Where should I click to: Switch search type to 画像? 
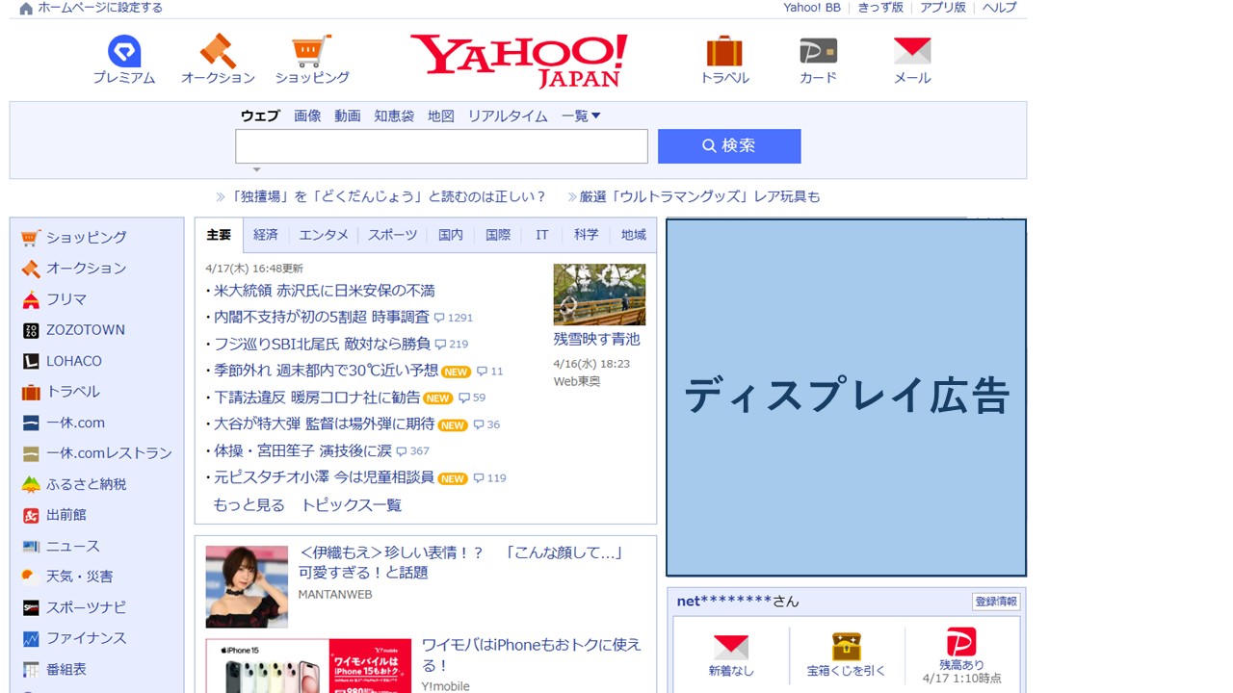(307, 115)
